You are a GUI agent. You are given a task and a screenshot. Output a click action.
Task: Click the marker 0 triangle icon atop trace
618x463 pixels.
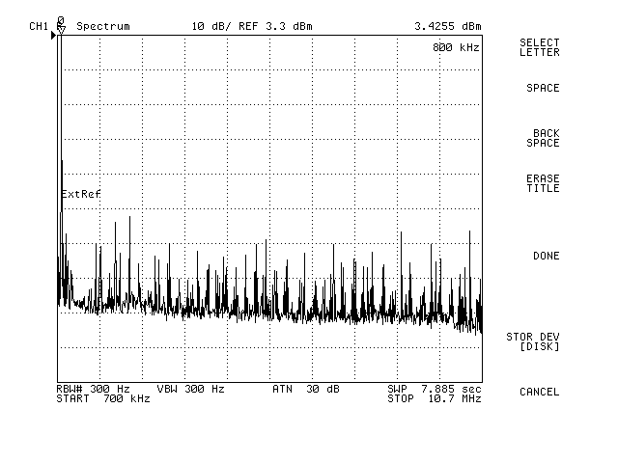61,29
